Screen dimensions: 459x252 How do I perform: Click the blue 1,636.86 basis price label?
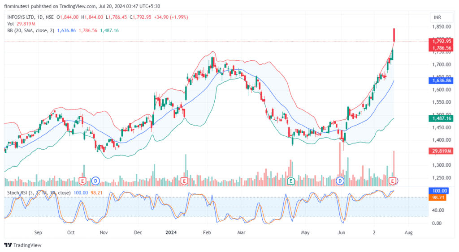pos(441,80)
